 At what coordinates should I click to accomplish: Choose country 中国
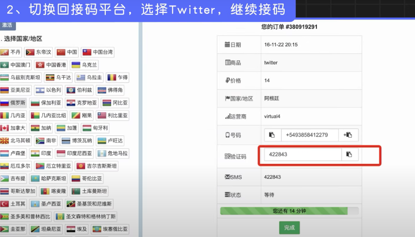click(x=67, y=52)
